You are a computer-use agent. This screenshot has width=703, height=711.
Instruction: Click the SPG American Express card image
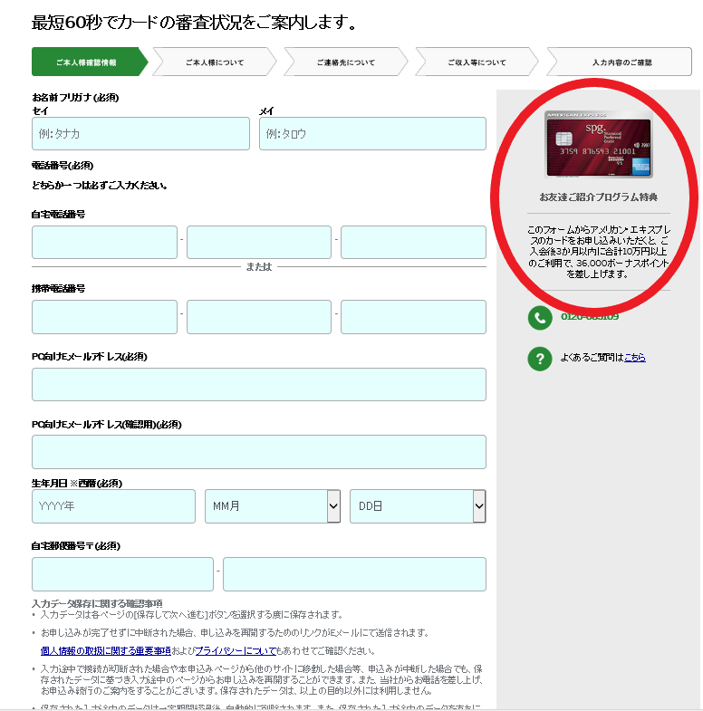pyautogui.click(x=598, y=144)
